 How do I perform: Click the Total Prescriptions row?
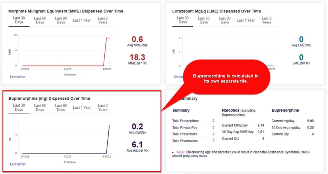click(194, 121)
